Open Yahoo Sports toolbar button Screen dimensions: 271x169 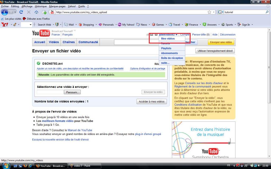tap(227, 25)
